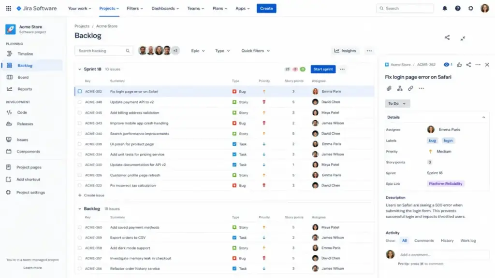Click the Add a comment field
This screenshot has height=278, width=495.
point(443,255)
